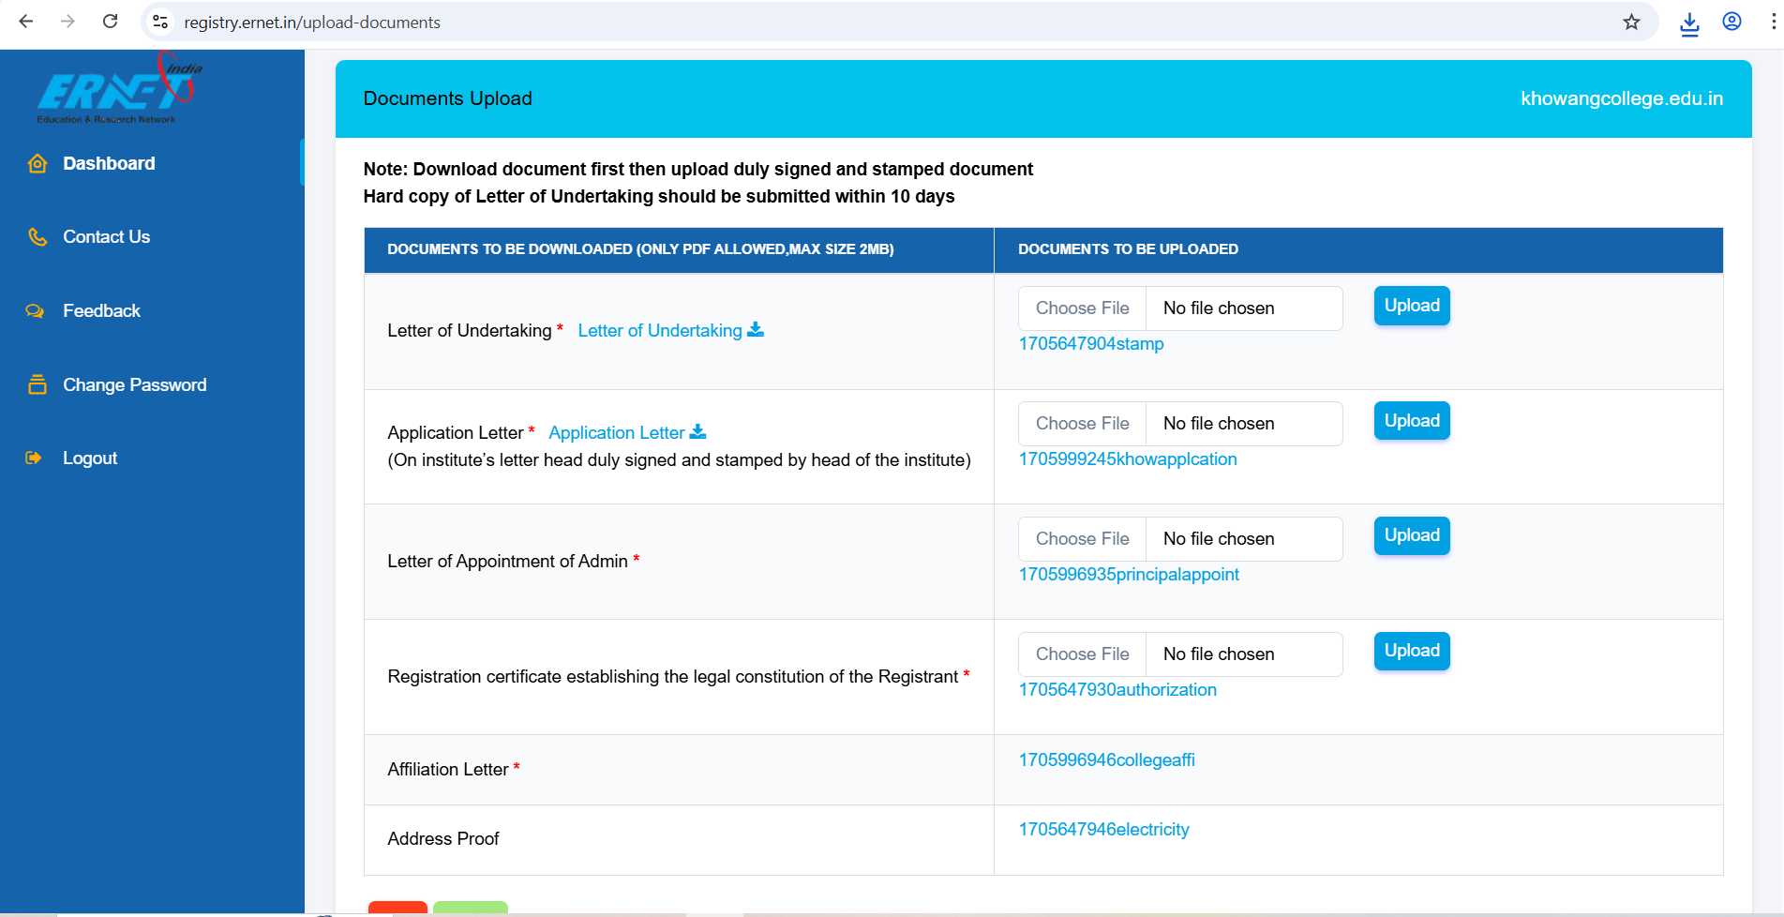Click download icon beside Application Letter link

coord(698,432)
